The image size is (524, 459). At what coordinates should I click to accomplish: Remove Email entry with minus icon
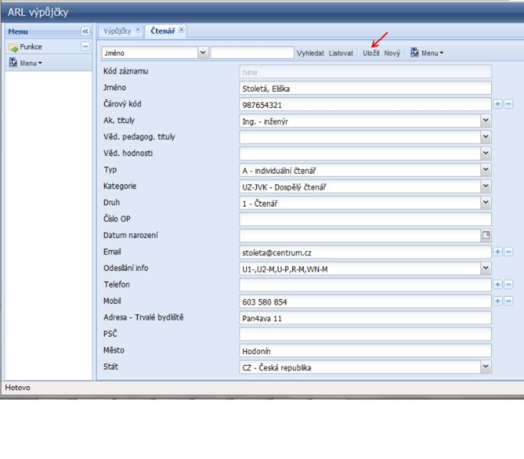coord(509,252)
